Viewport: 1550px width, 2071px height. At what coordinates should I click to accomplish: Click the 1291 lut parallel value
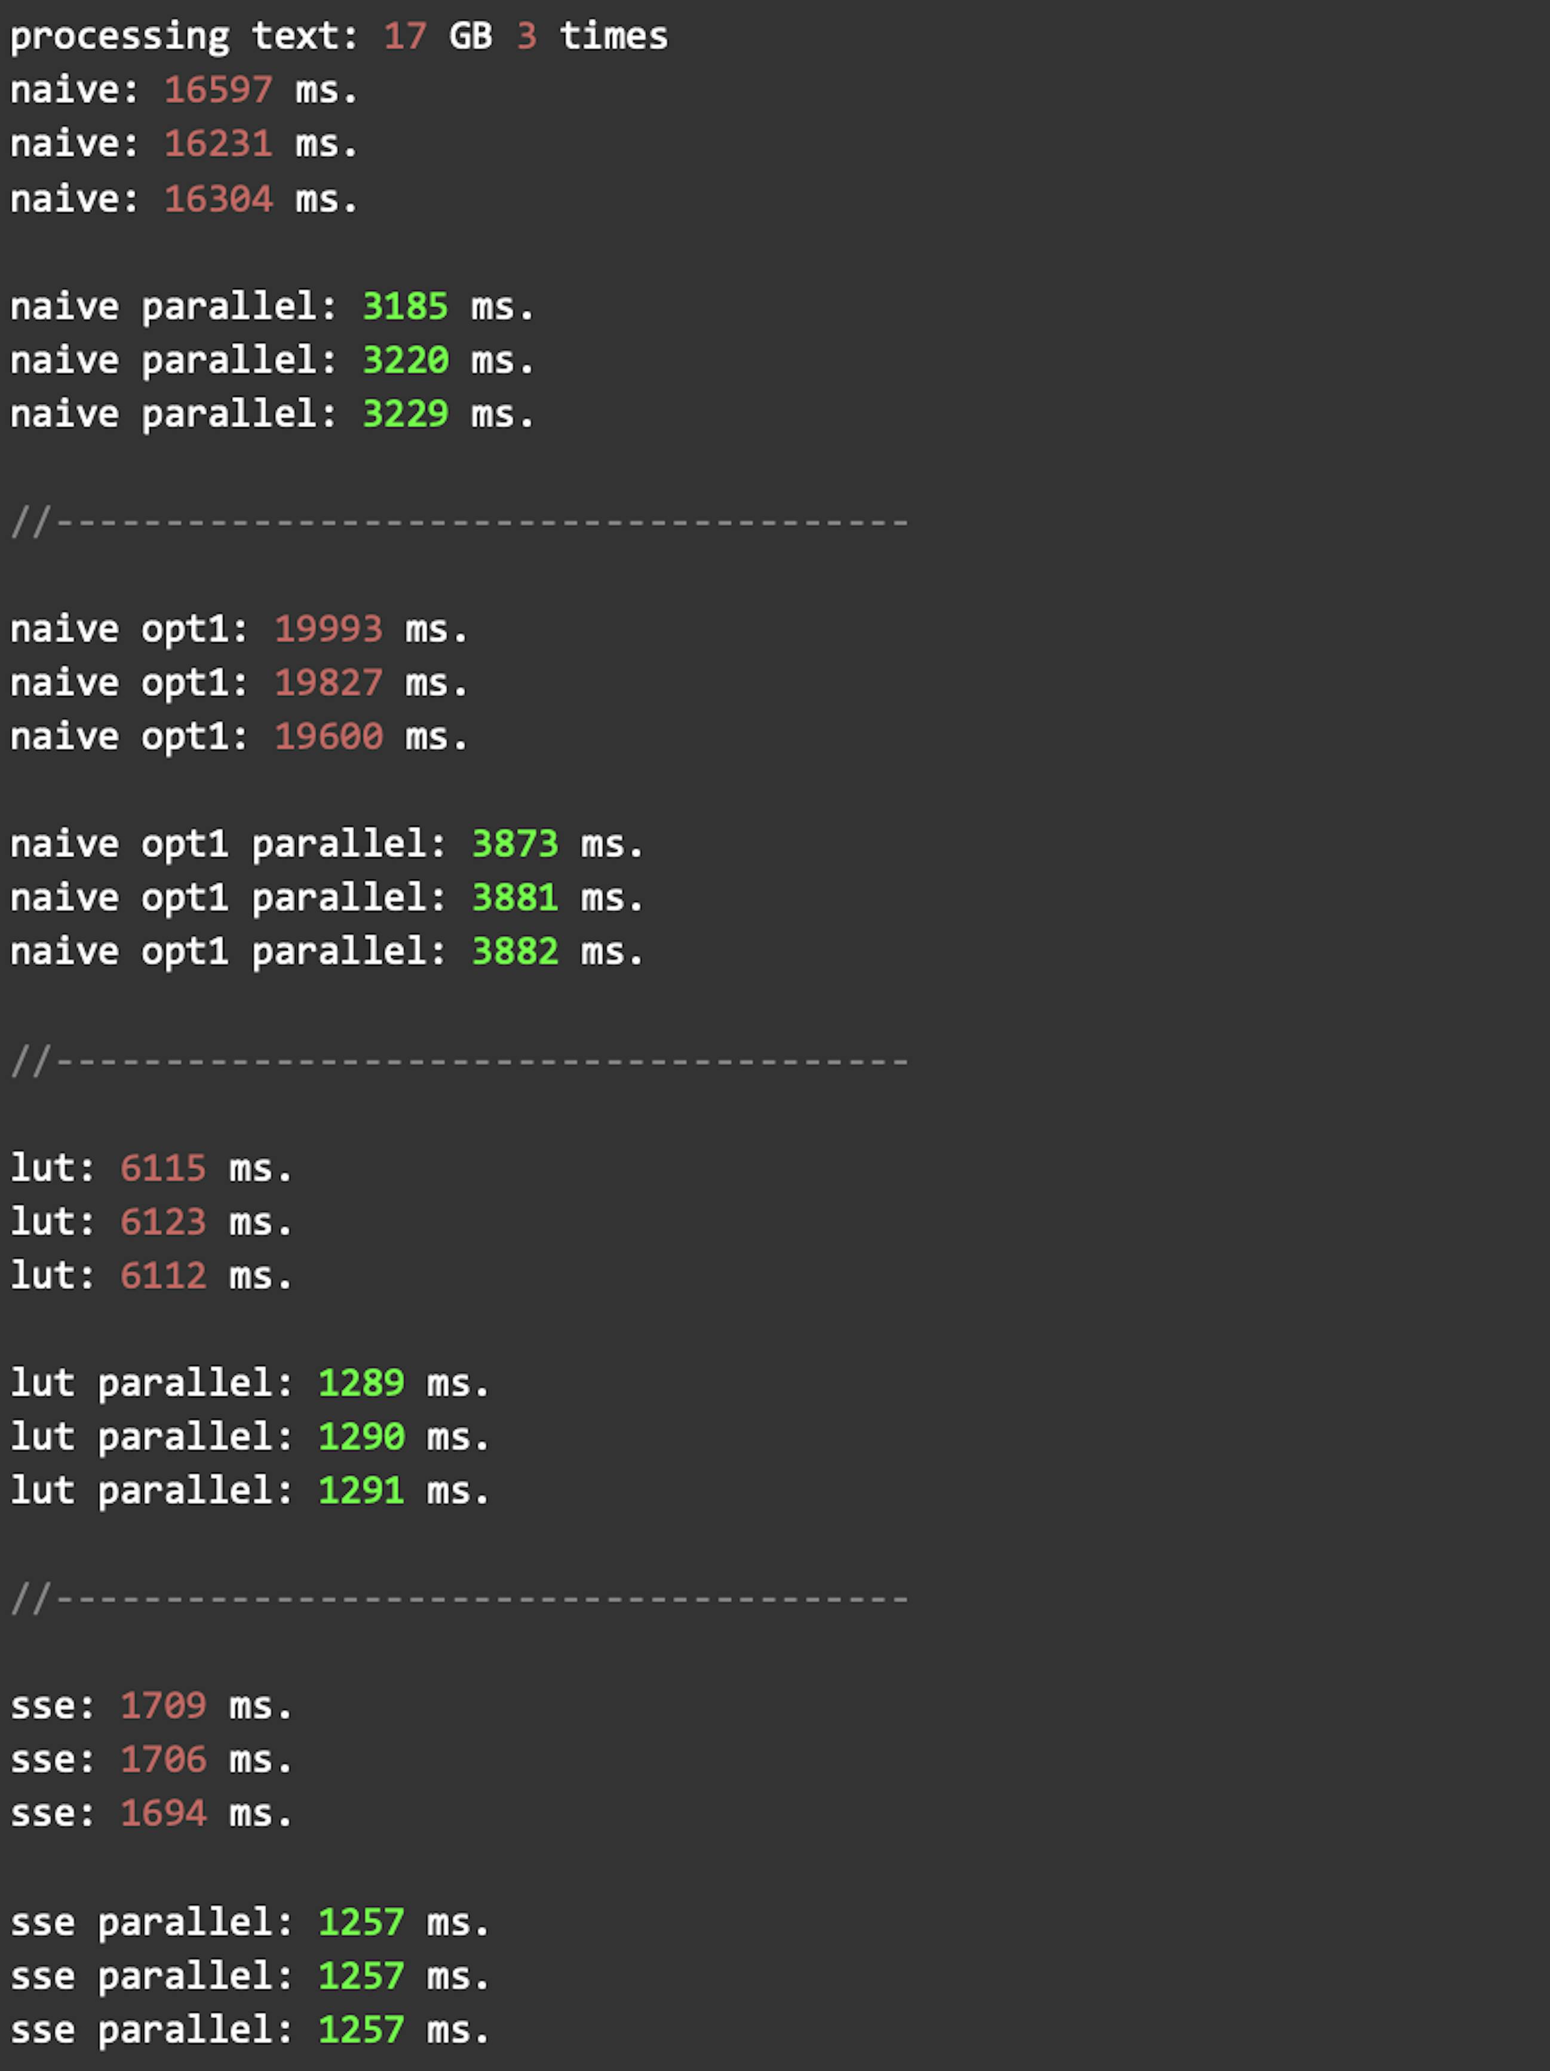(361, 1491)
